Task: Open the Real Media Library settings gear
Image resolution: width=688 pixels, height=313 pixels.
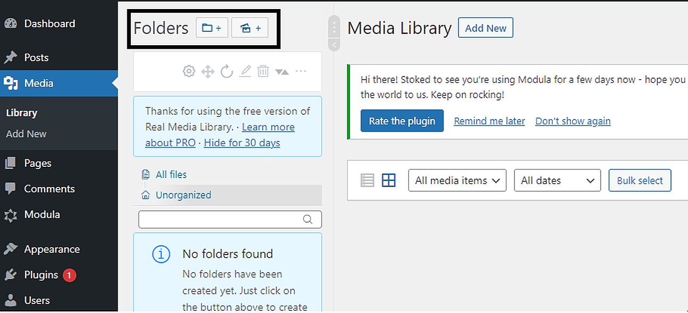Action: (x=189, y=71)
